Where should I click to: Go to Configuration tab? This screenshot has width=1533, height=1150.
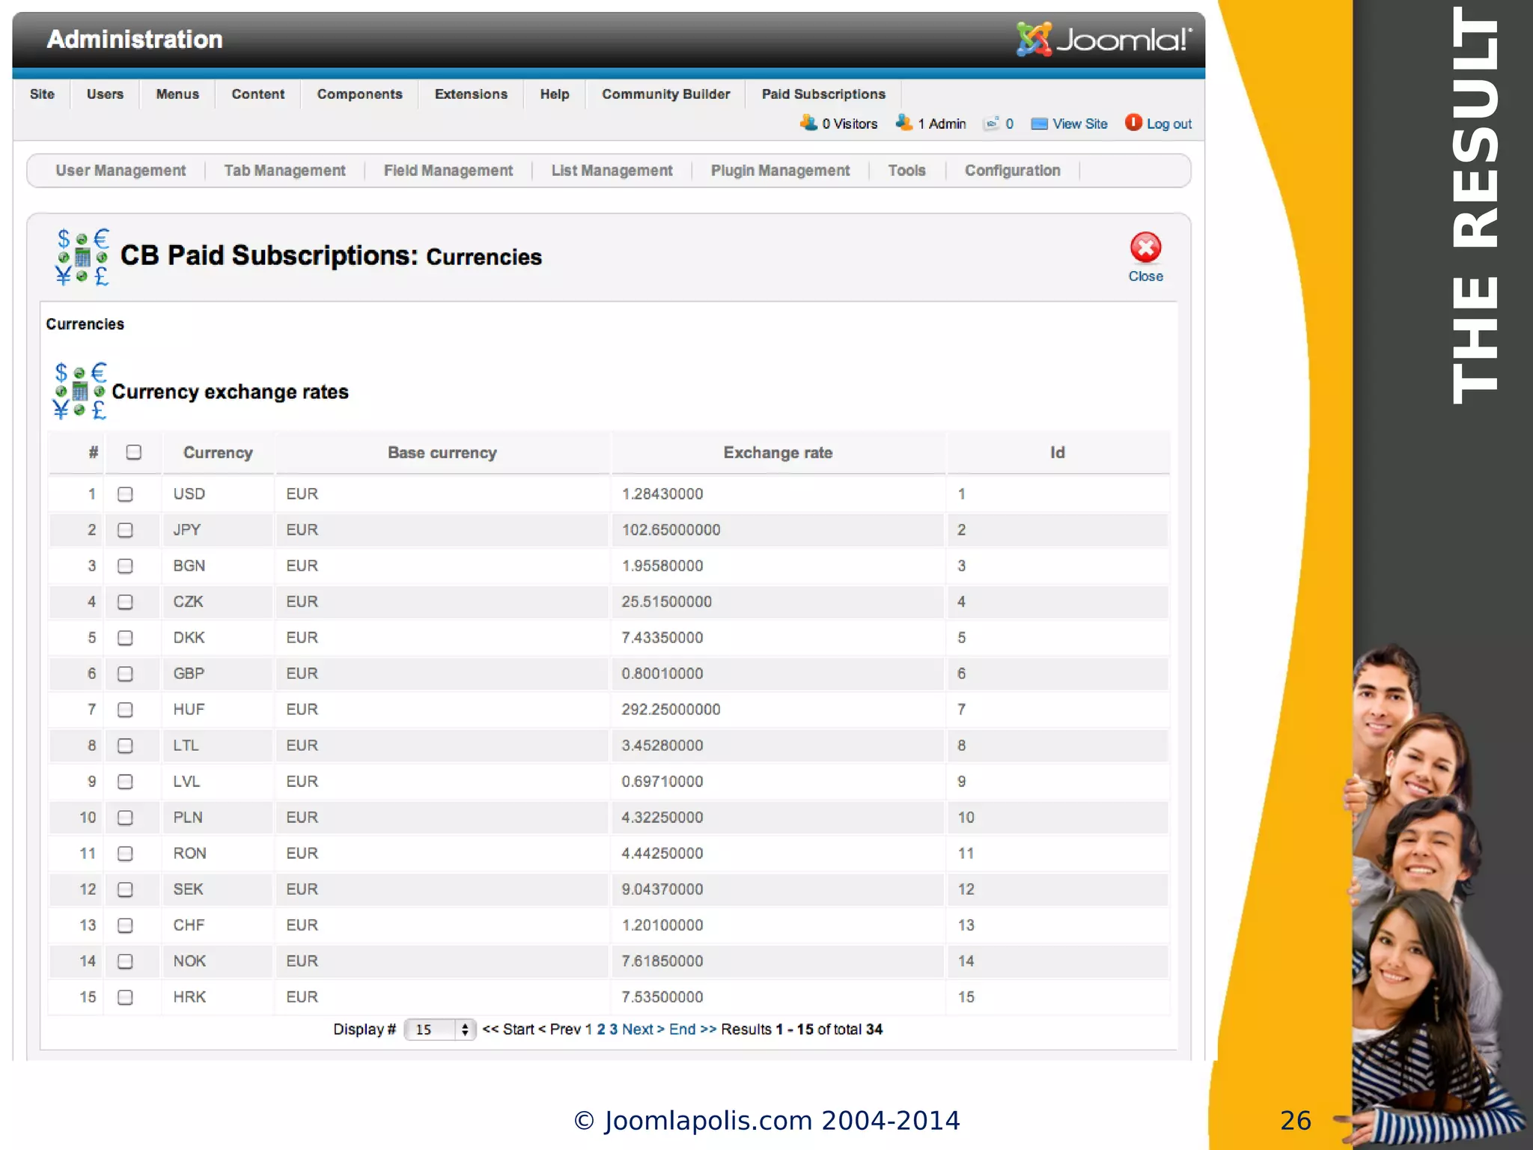point(1011,171)
